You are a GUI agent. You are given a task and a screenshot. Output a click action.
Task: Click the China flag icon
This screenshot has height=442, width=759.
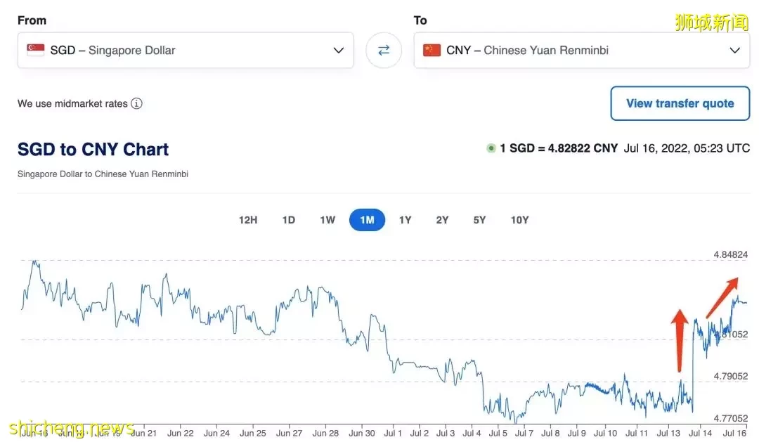click(x=432, y=51)
